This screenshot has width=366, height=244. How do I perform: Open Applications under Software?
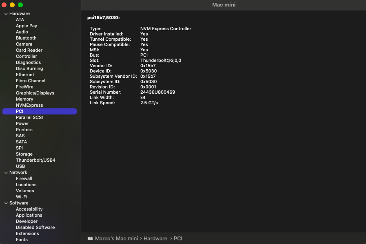click(x=29, y=215)
